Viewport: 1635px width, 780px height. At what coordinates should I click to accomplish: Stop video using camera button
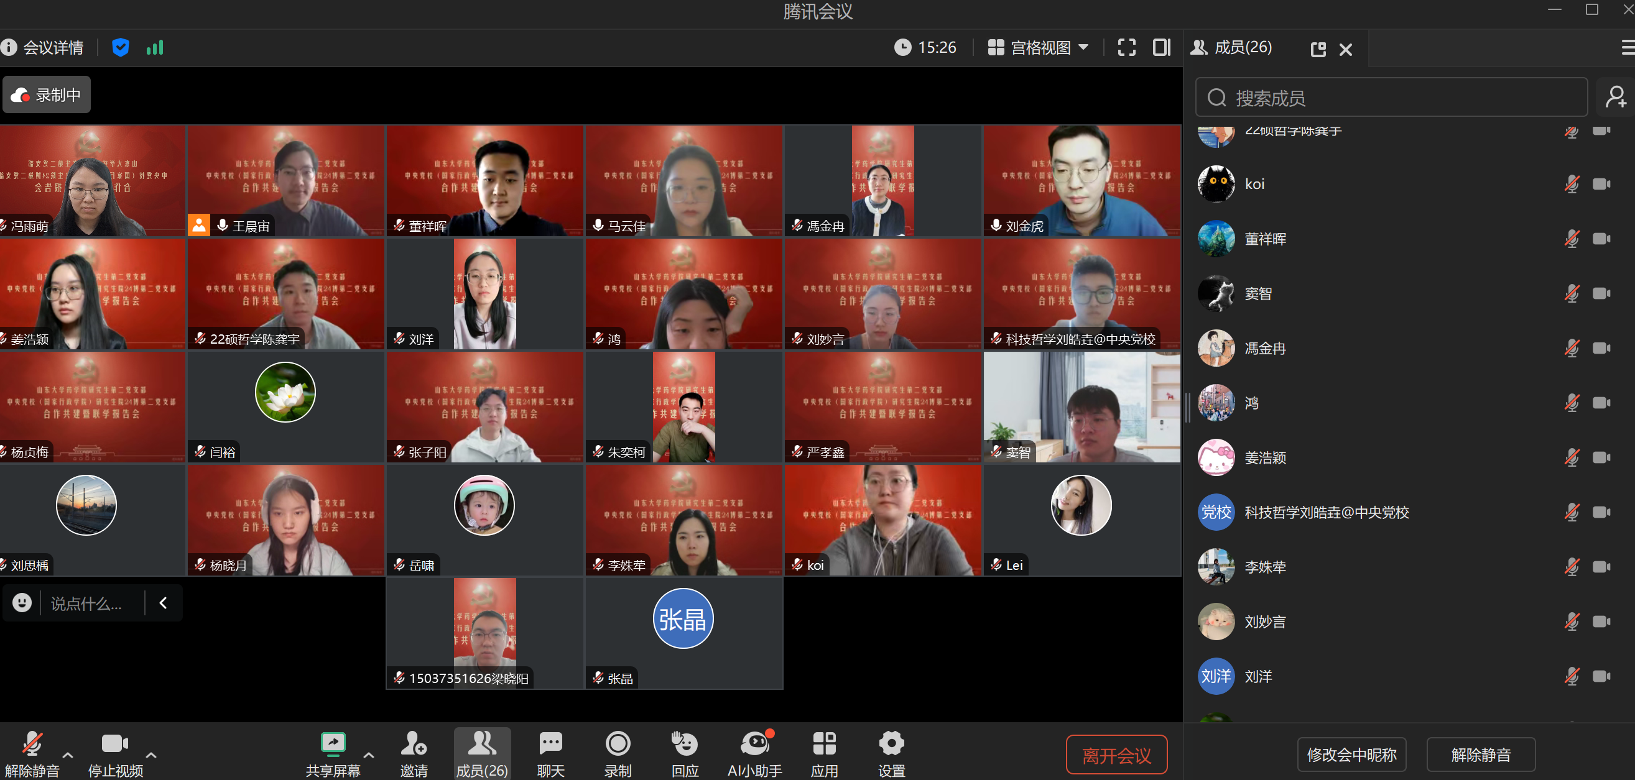pos(115,743)
